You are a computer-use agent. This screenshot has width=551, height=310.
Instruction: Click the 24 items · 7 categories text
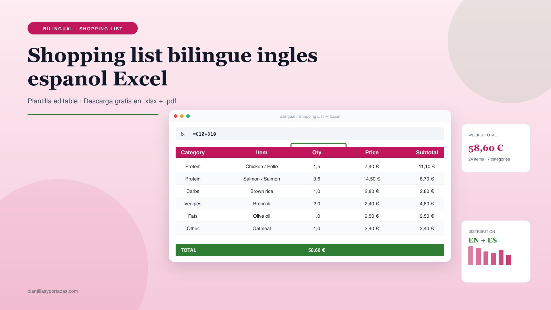pos(489,159)
